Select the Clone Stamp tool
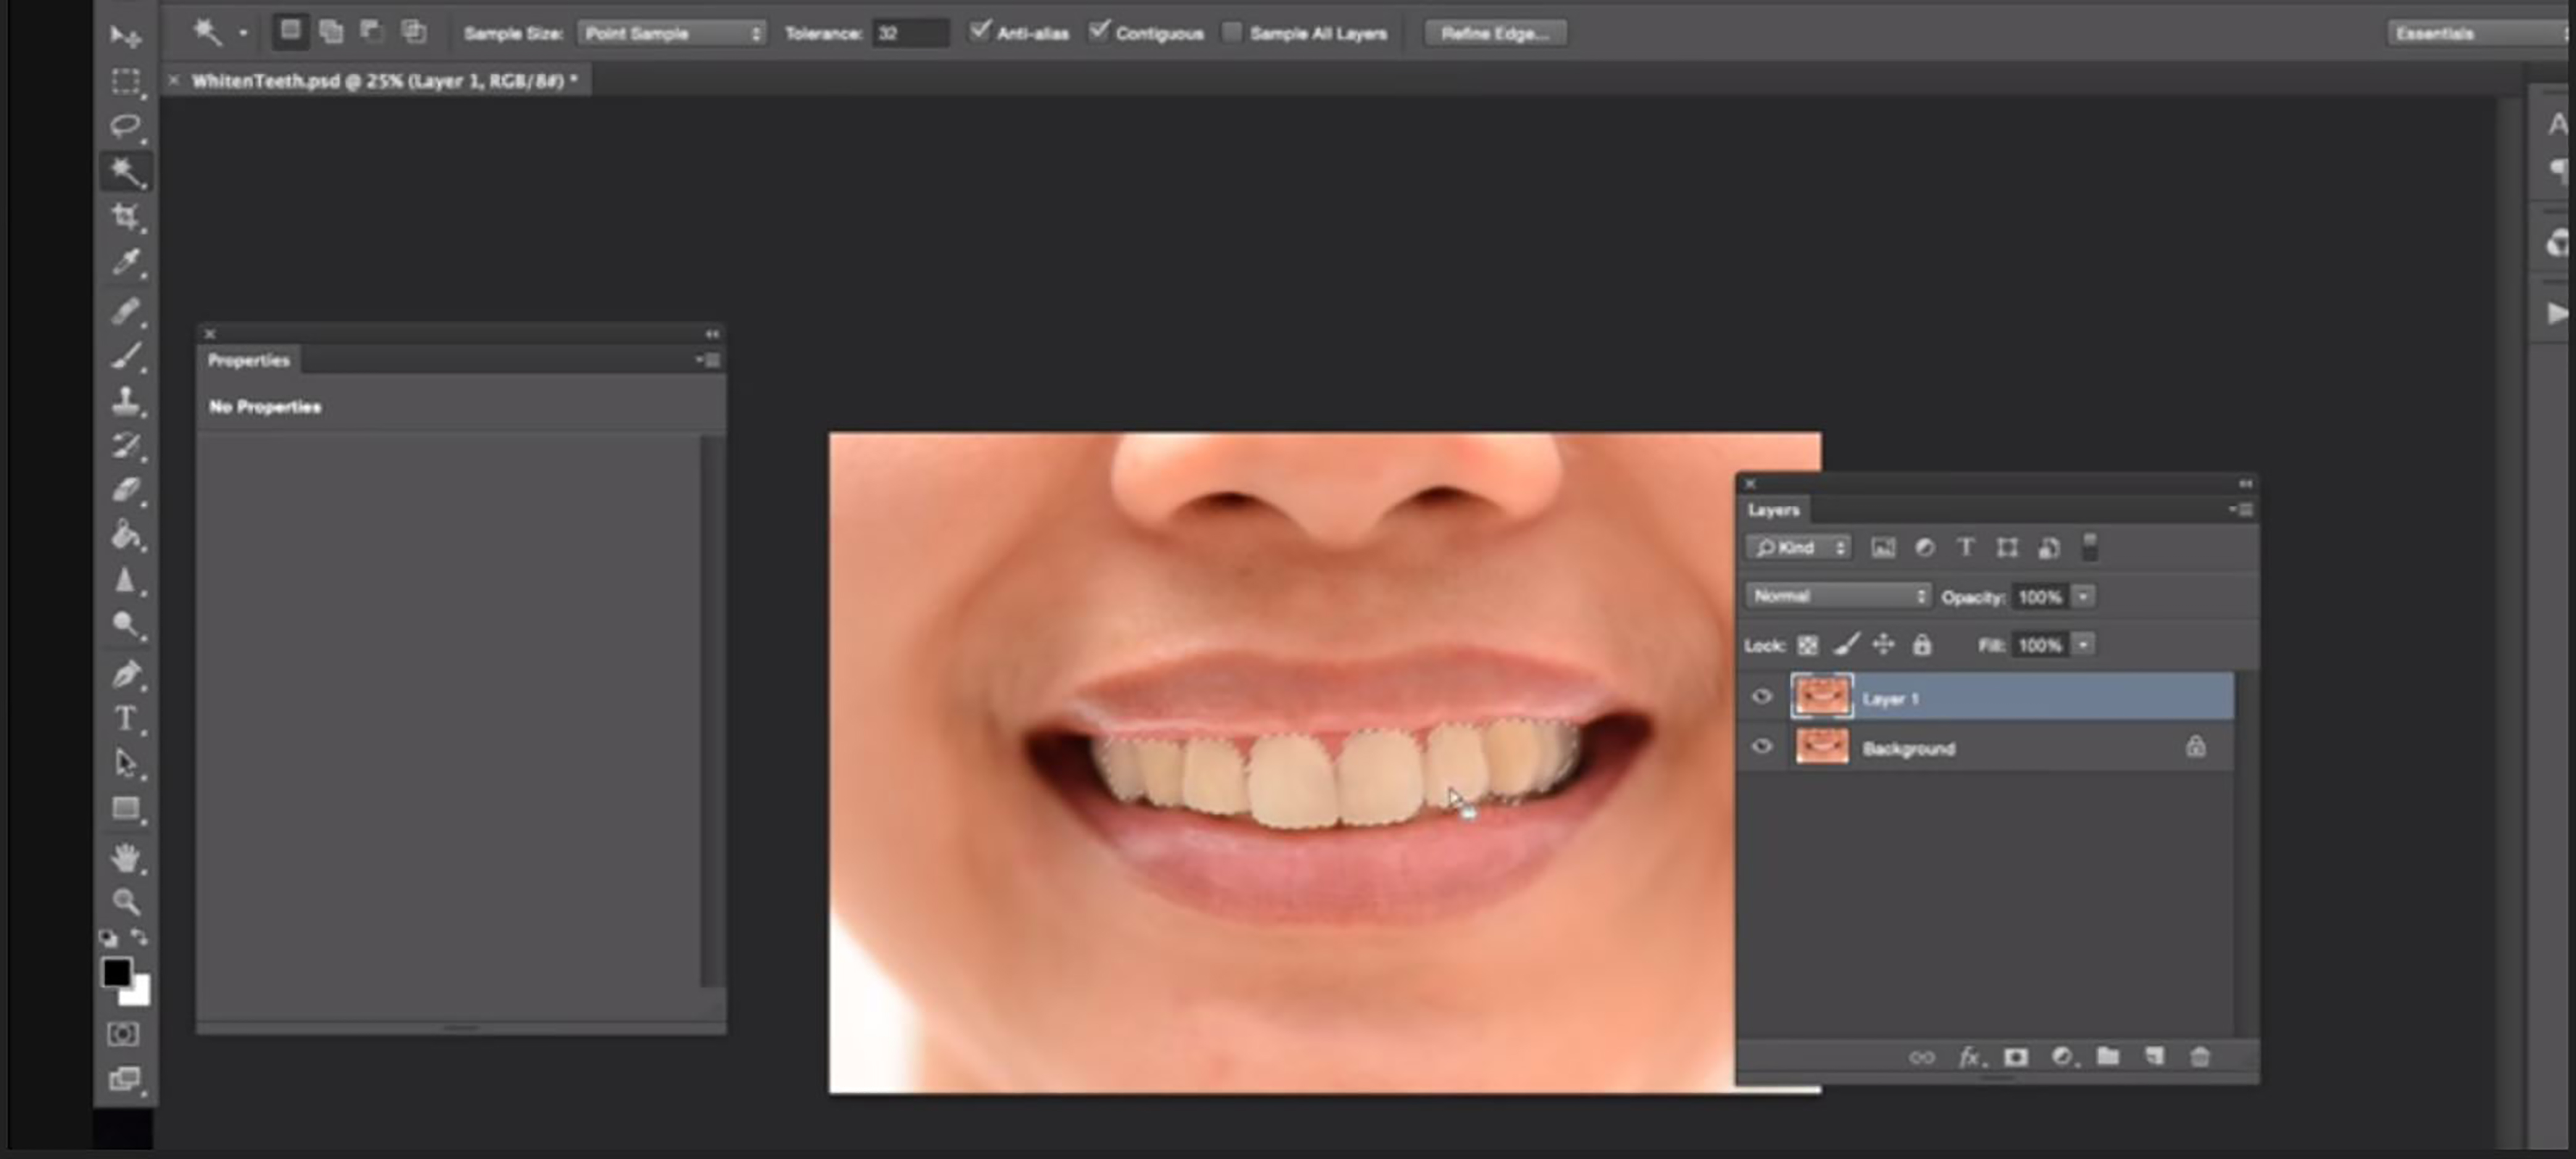 (125, 401)
